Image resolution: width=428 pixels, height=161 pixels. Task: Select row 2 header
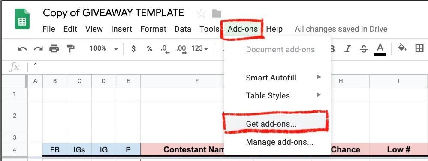click(x=15, y=116)
